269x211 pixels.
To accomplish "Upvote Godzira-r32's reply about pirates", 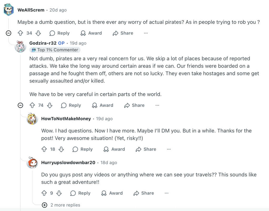I will pos(32,105).
